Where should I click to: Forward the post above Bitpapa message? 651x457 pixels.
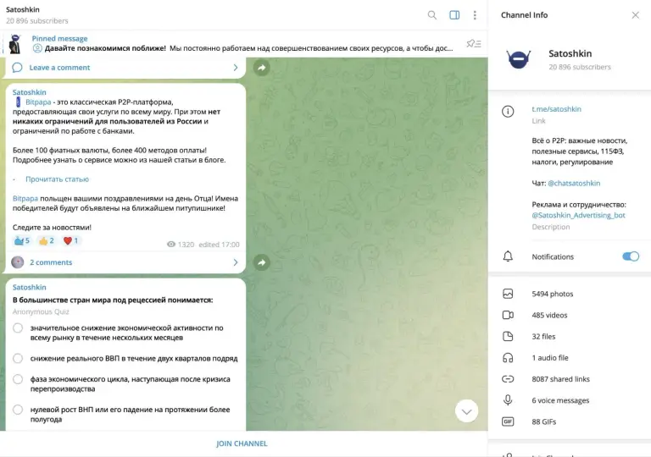(262, 67)
